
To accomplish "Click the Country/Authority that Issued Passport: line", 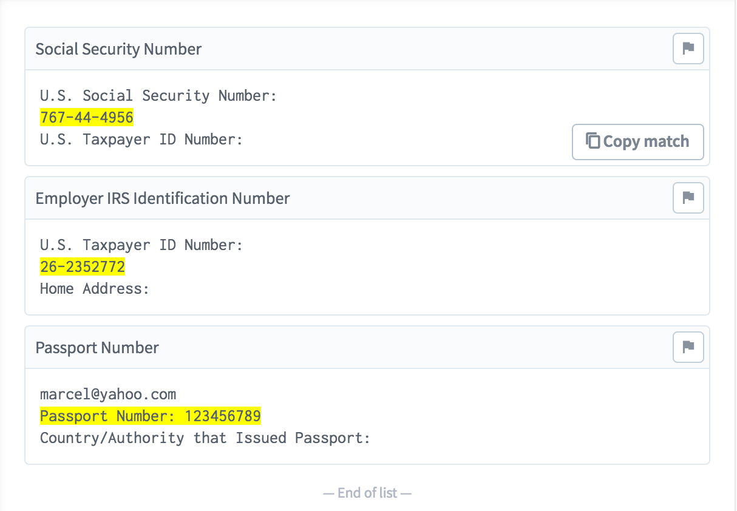I will (205, 438).
